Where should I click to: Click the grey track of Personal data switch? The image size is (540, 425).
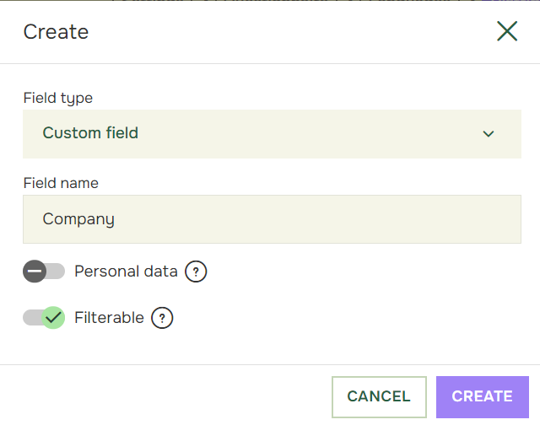tap(56, 272)
